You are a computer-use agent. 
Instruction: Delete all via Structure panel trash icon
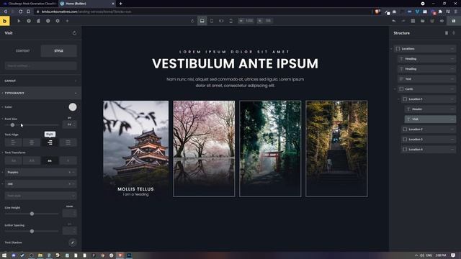coord(447,33)
